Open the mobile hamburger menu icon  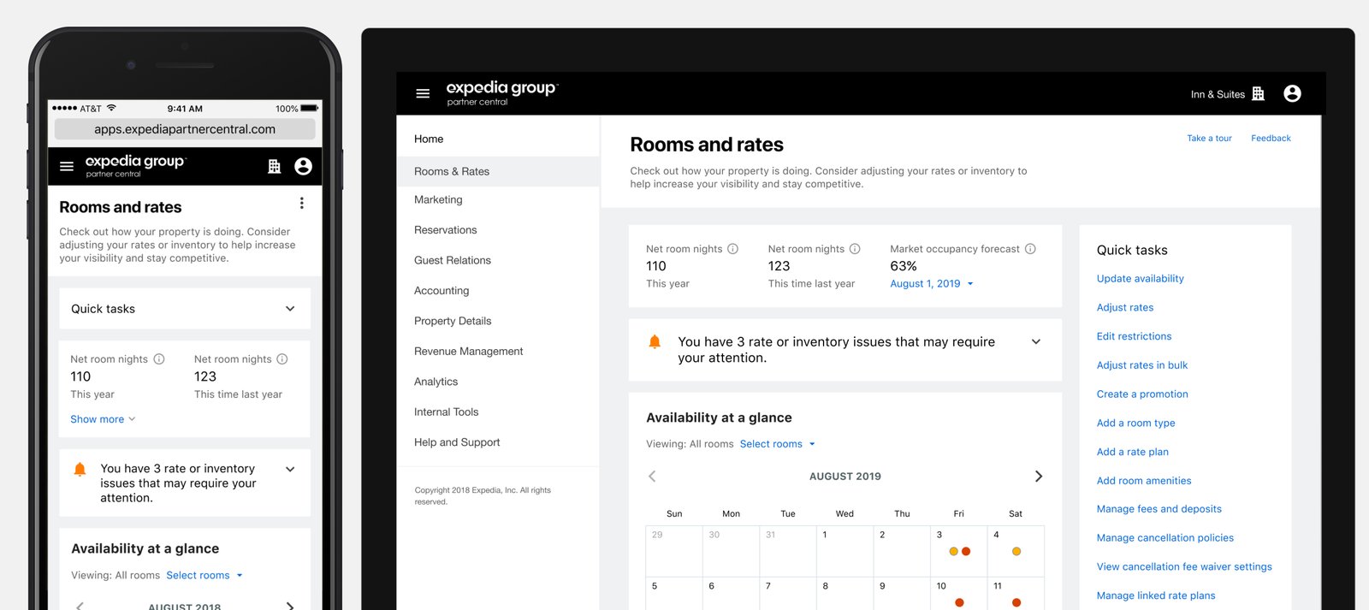[67, 166]
